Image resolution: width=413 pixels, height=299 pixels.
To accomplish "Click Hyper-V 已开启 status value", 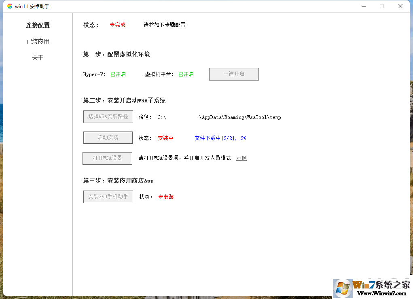I will point(118,74).
